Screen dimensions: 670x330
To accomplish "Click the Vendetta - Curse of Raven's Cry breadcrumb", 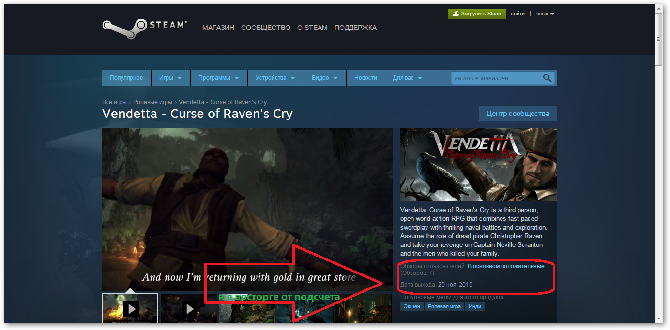I will point(223,102).
